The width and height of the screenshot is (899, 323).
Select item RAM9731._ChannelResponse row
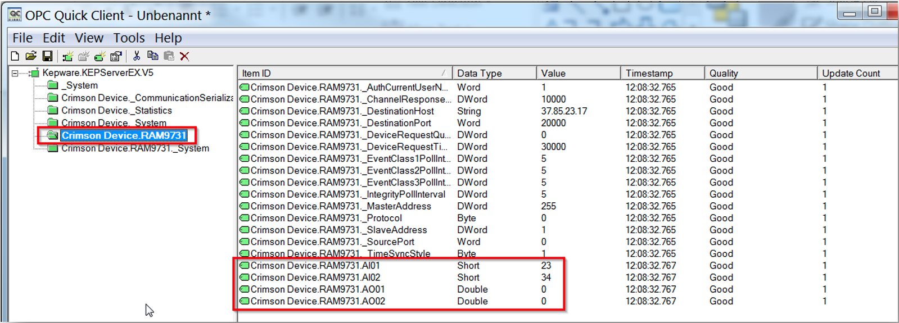pos(351,99)
